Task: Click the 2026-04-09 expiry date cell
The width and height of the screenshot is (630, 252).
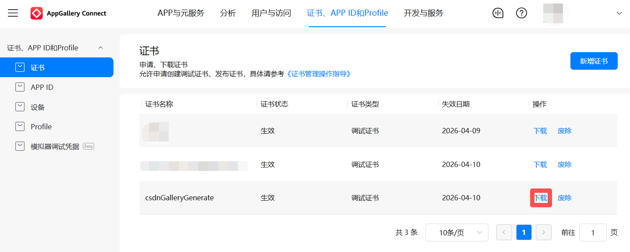Action: (x=461, y=131)
